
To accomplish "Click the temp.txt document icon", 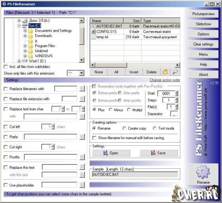I will pyautogui.click(x=93, y=37).
